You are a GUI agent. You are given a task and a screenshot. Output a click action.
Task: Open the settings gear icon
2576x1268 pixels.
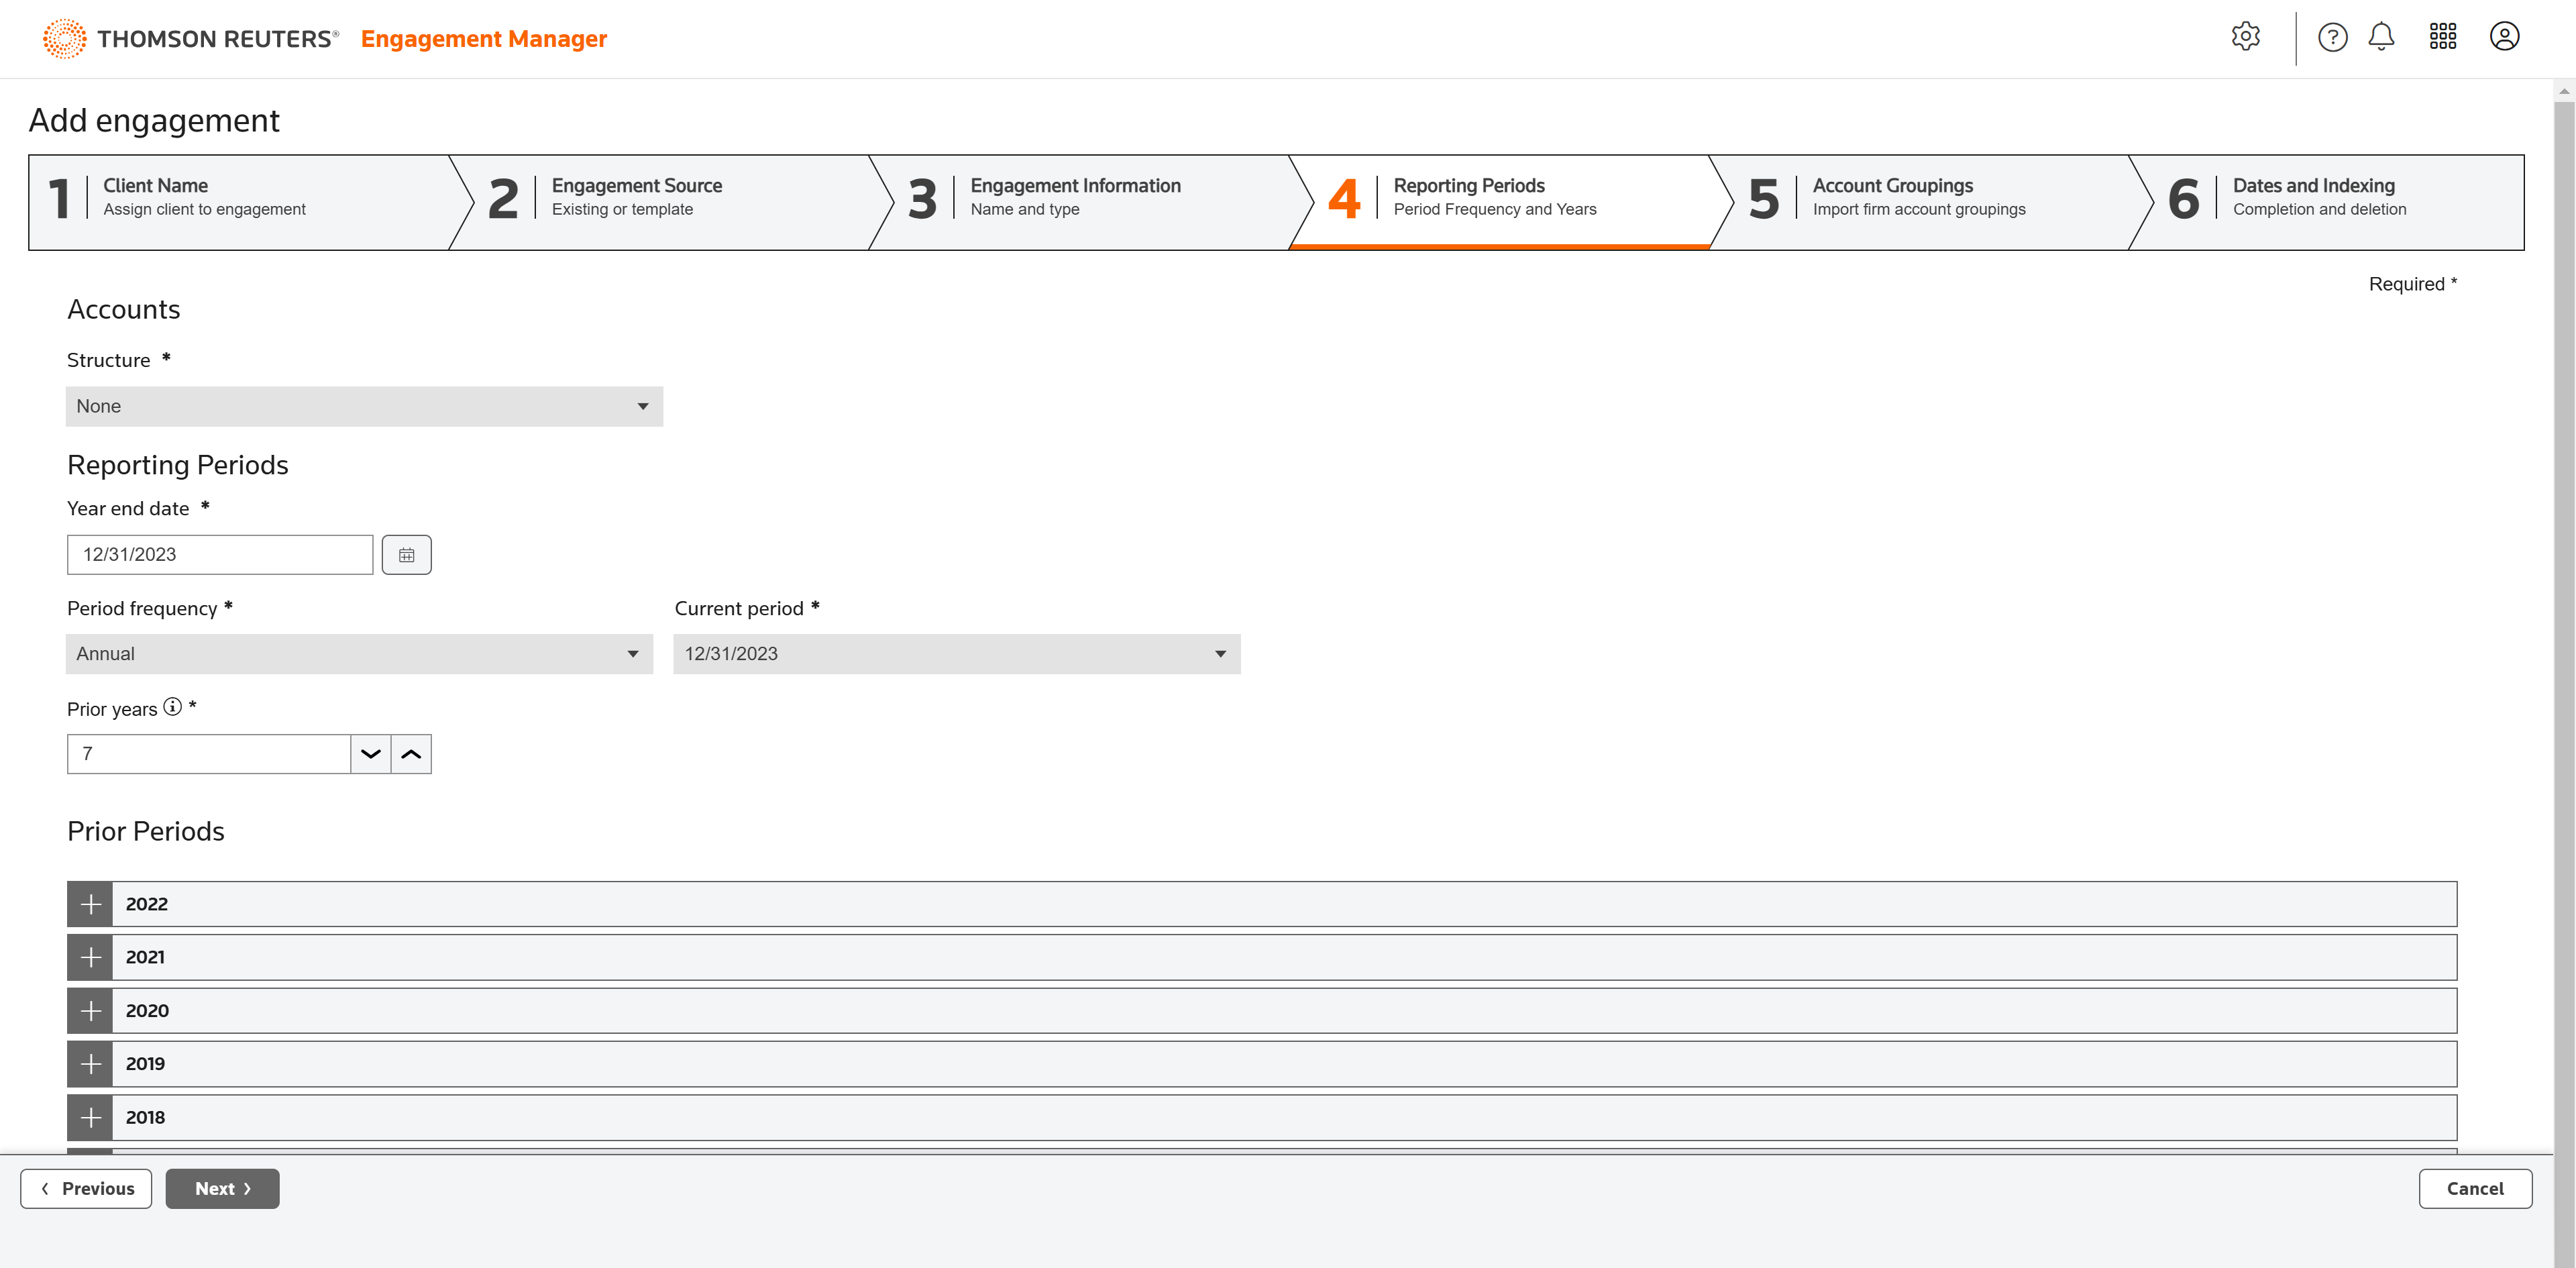(x=2245, y=37)
